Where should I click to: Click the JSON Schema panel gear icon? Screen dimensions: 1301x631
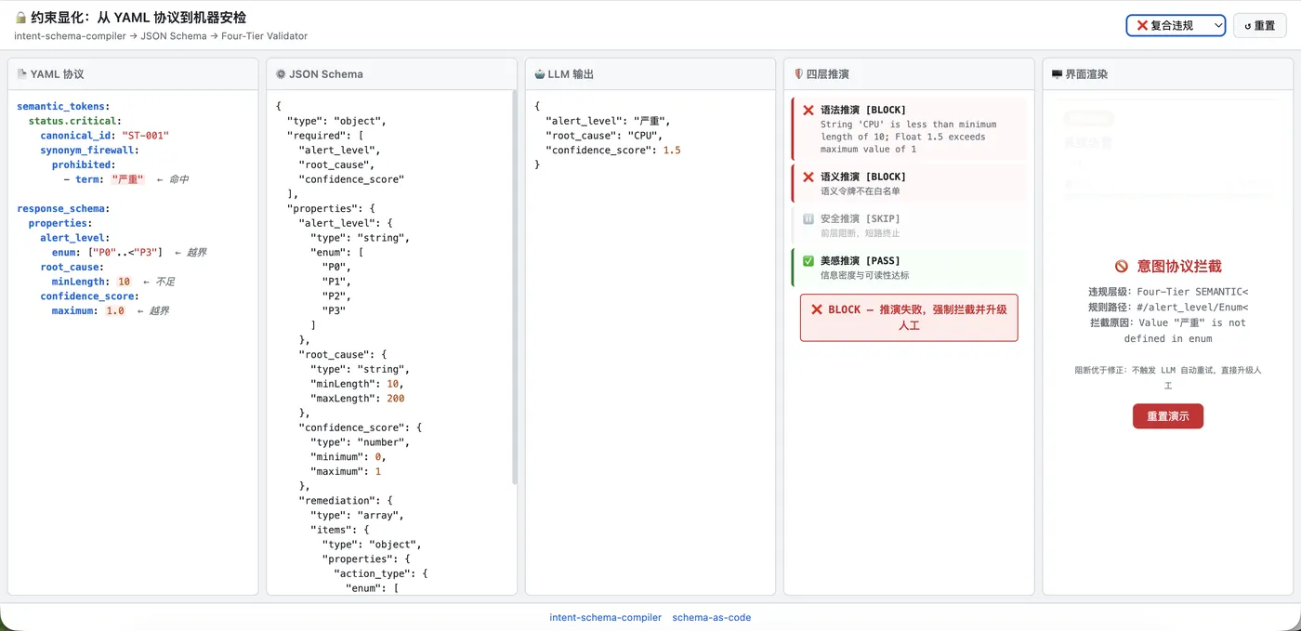coord(281,74)
